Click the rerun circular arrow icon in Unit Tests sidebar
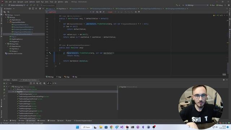The height and width of the screenshot is (130, 231). (x=4, y=93)
